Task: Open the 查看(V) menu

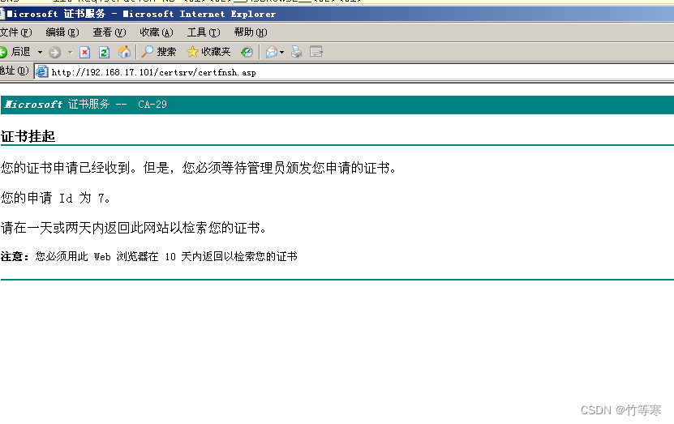Action: [x=109, y=32]
